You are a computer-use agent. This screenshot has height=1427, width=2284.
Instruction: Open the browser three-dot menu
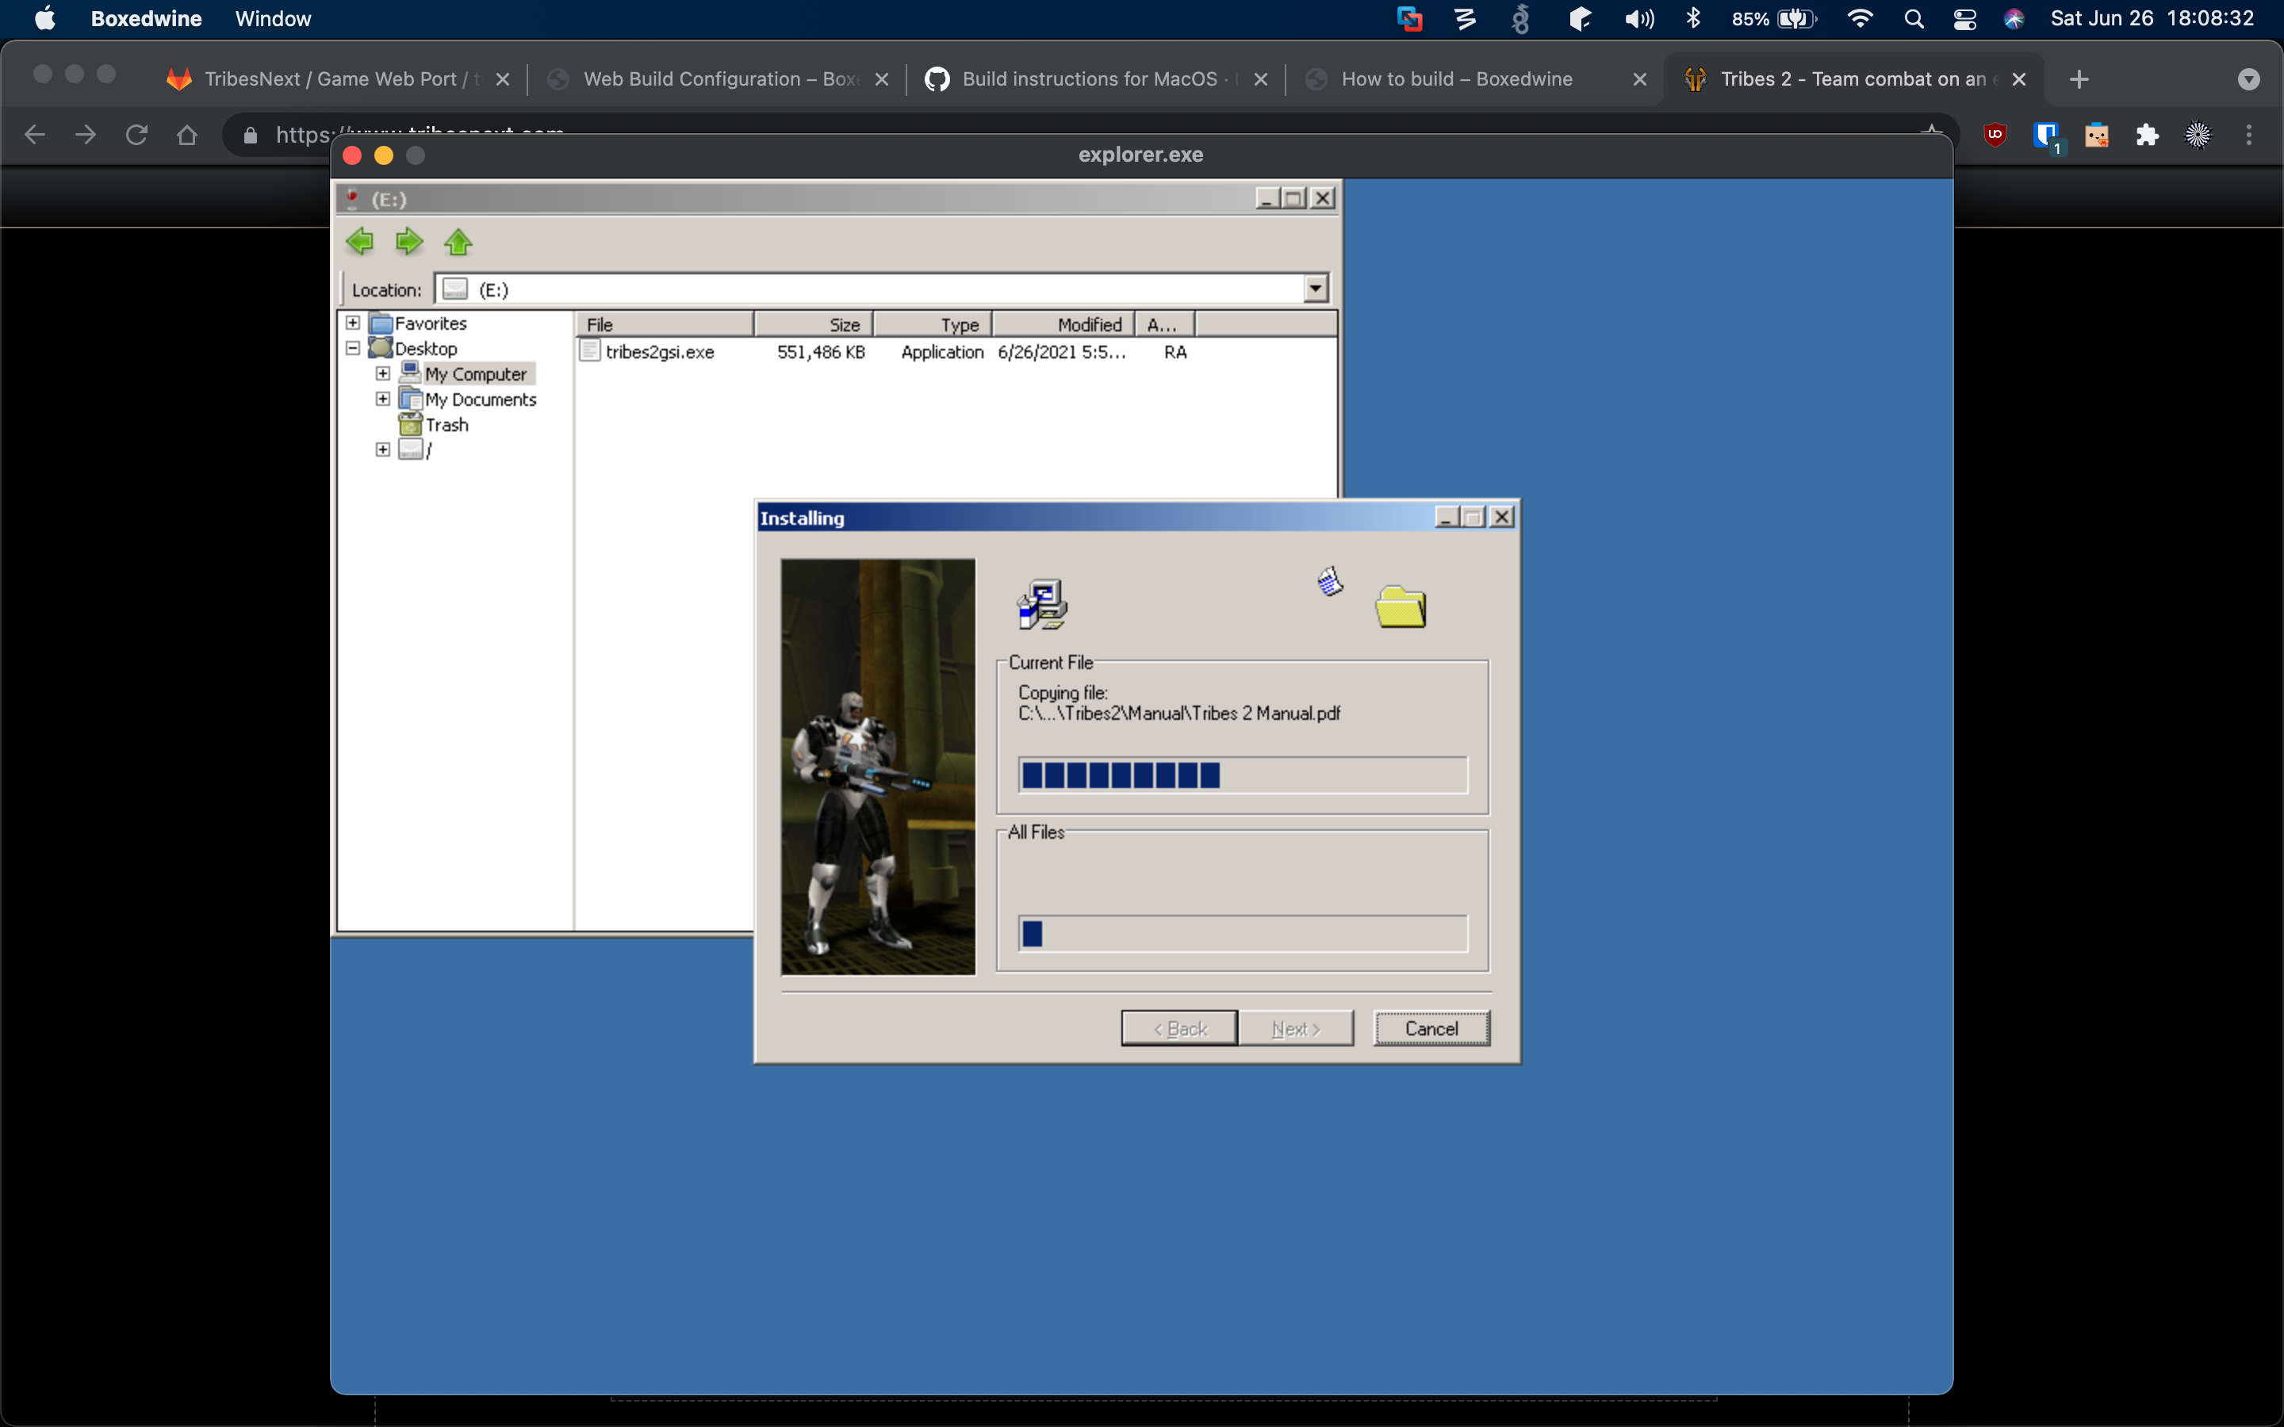tap(2249, 135)
